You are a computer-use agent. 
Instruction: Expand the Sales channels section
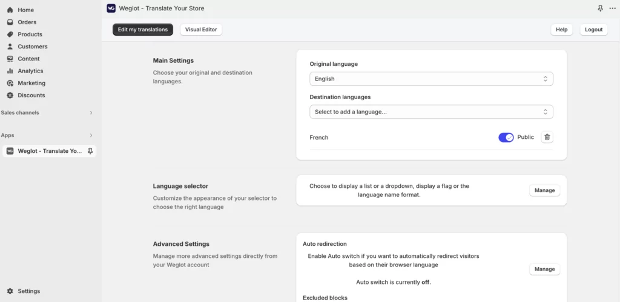pos(91,113)
